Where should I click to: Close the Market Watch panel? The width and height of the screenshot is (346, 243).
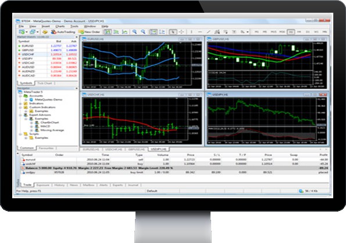click(77, 37)
